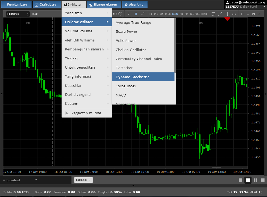This screenshot has width=267, height=197.
Task: Close the EURUSD chart tab
Action: click(90, 180)
